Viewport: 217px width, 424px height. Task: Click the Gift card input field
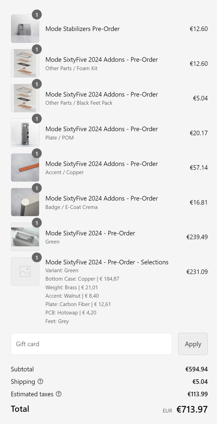click(x=91, y=344)
